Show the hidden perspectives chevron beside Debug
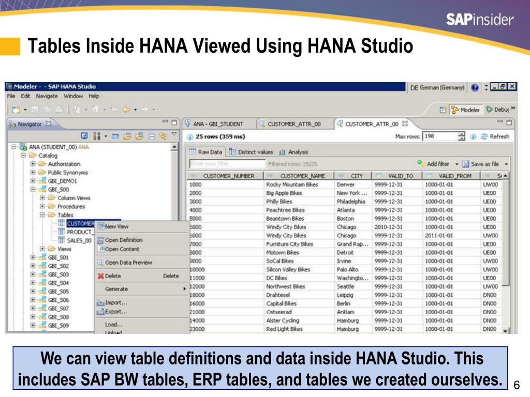Image resolution: width=530 pixels, height=397 pixels. point(513,108)
